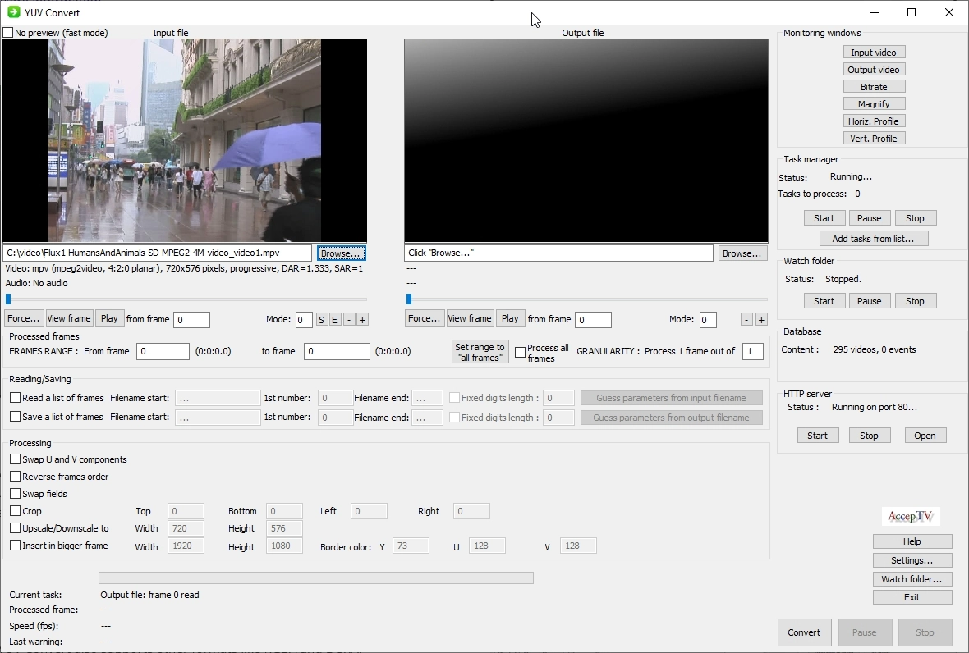Click the input video position slider
Viewport: 969px width, 653px height.
click(x=186, y=299)
